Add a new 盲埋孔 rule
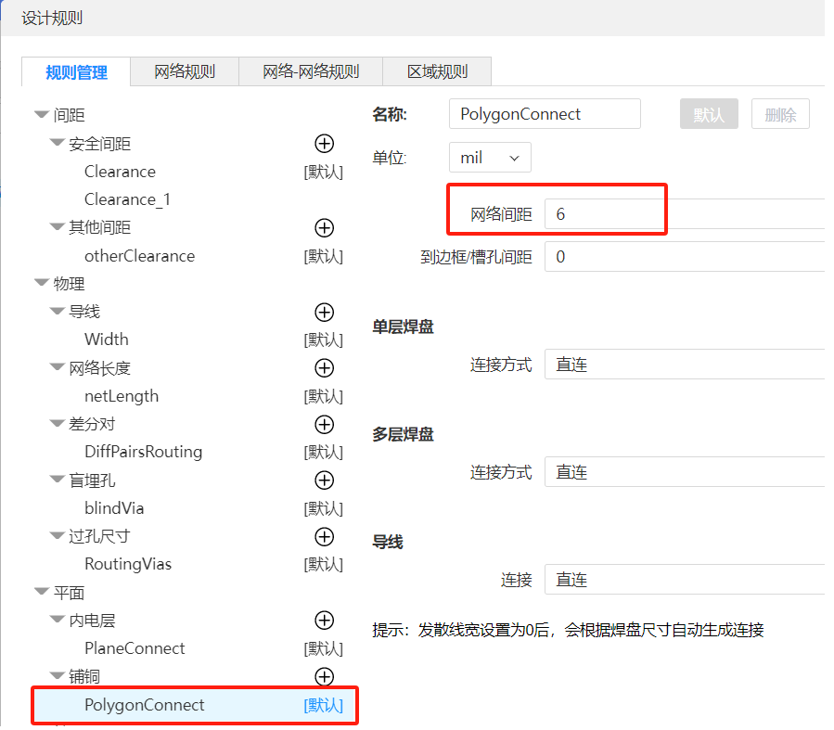 coord(324,480)
